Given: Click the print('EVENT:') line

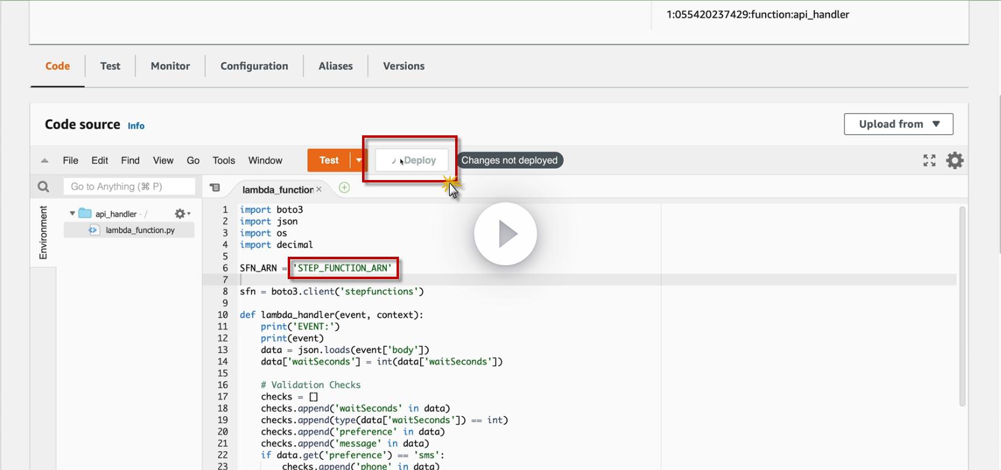Looking at the screenshot, I should [300, 326].
